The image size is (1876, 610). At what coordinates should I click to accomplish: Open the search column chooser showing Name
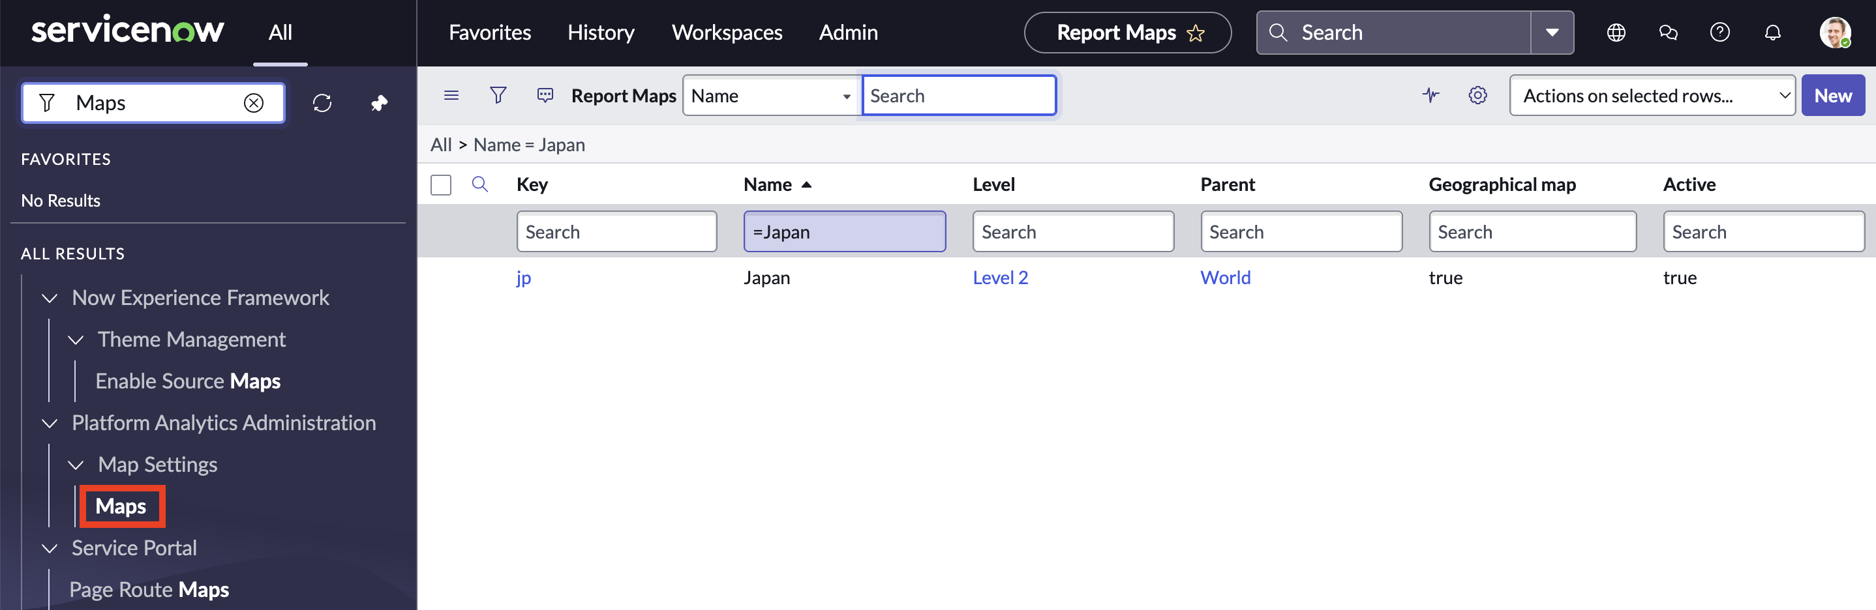(x=771, y=94)
